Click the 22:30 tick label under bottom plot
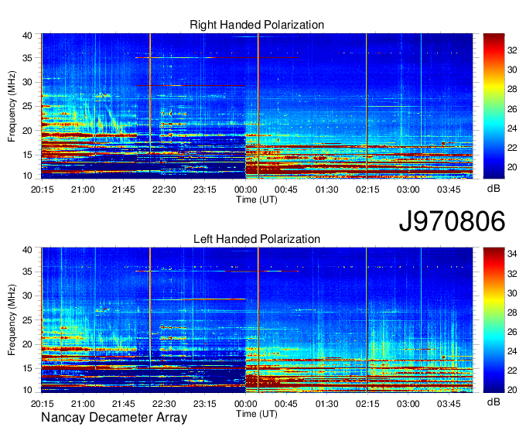This screenshot has height=427, width=526. coord(164,404)
